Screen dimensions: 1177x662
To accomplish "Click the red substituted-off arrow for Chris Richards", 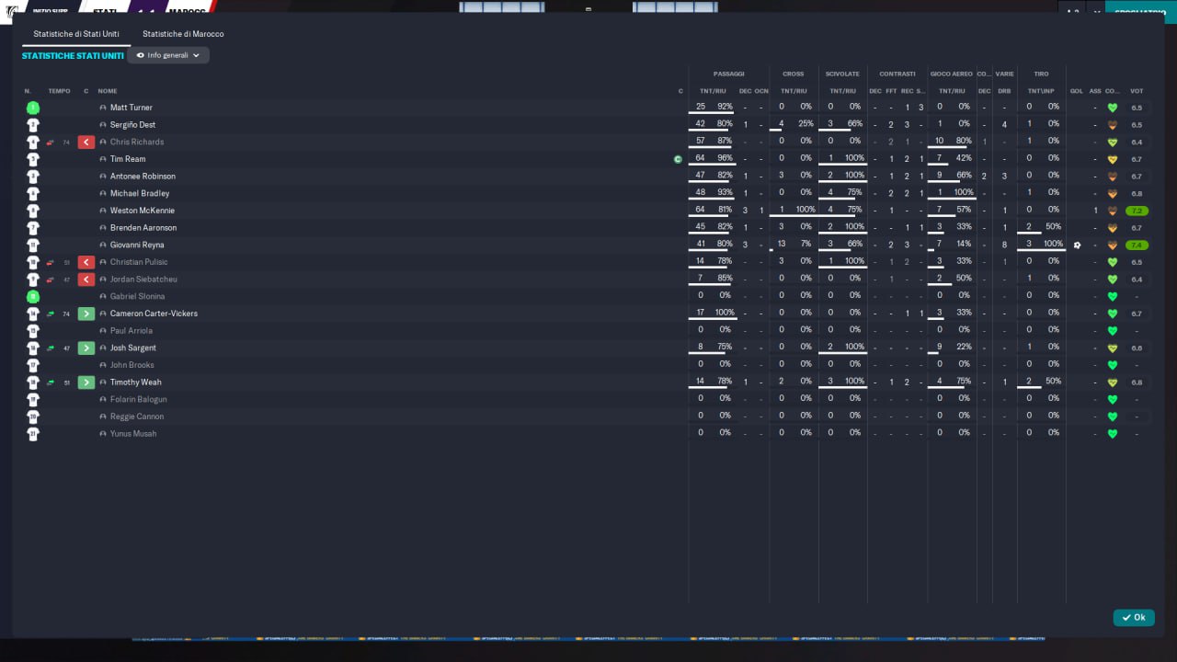I will click(86, 143).
